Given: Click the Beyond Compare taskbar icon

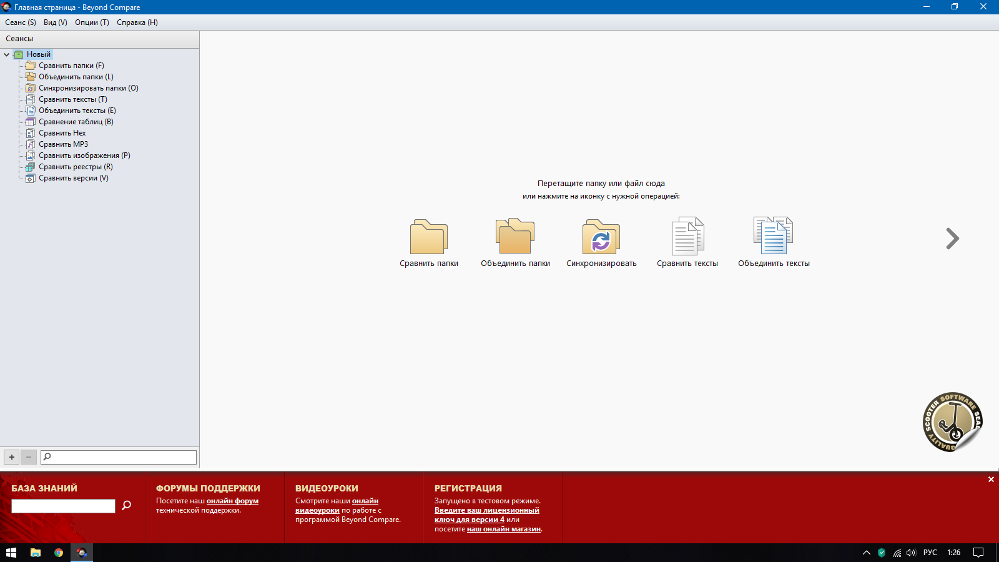Looking at the screenshot, I should (82, 553).
